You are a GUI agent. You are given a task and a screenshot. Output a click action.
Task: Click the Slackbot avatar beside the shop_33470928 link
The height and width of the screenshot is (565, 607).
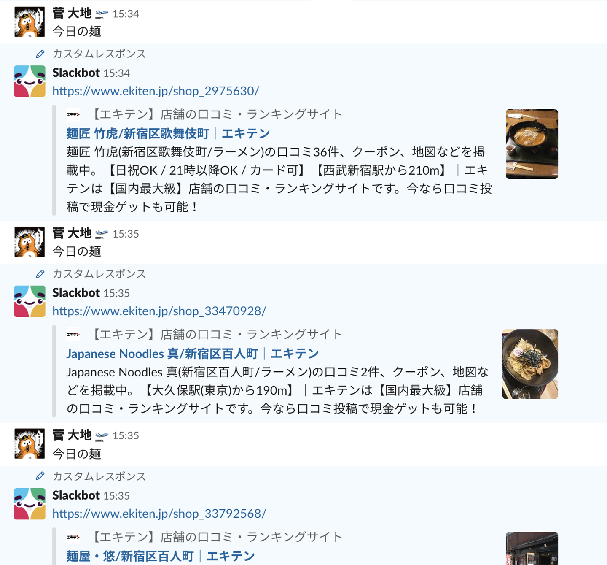[30, 301]
